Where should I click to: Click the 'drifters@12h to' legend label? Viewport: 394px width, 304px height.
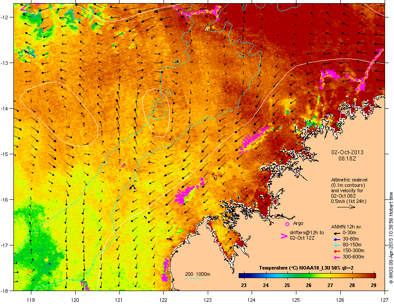click(x=307, y=233)
